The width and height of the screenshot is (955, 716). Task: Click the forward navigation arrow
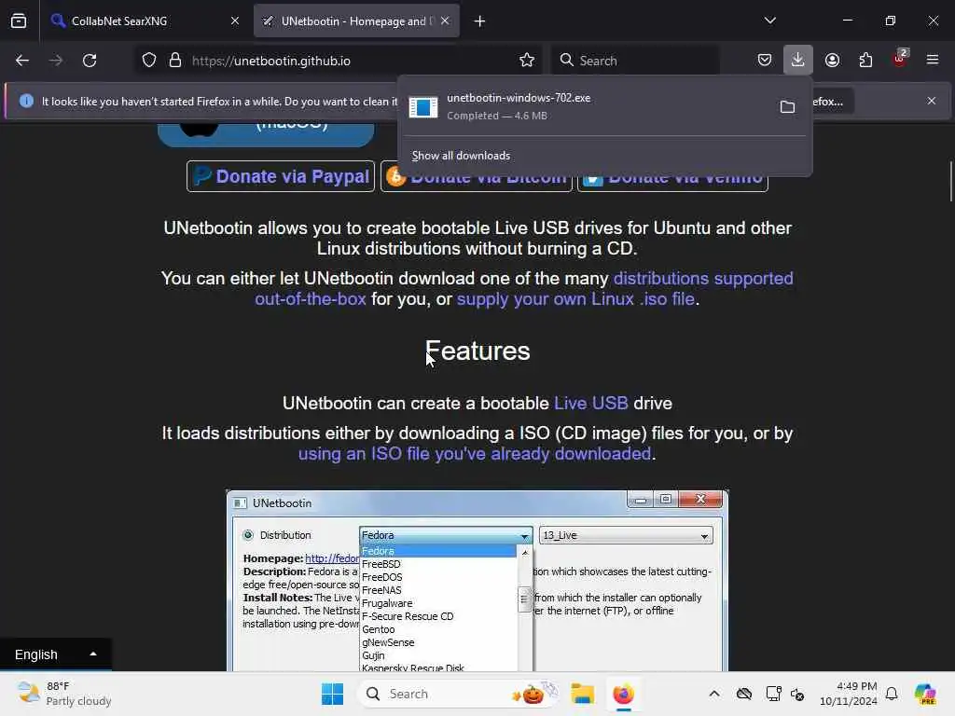click(56, 61)
